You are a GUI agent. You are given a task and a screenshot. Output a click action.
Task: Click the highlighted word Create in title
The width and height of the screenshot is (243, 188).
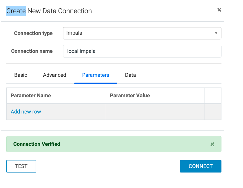(x=16, y=11)
